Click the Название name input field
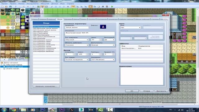This screenshot has width=199, height=112. pos(77,27)
